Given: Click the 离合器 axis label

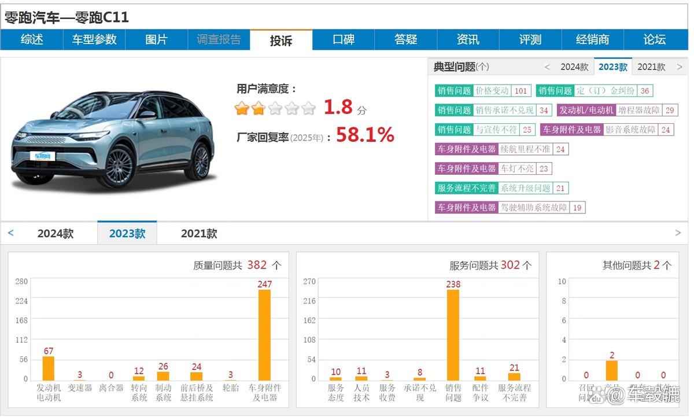Looking at the screenshot, I should pos(111,388).
